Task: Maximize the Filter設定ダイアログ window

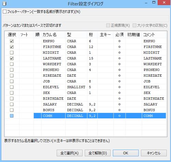Action: click(154, 2)
